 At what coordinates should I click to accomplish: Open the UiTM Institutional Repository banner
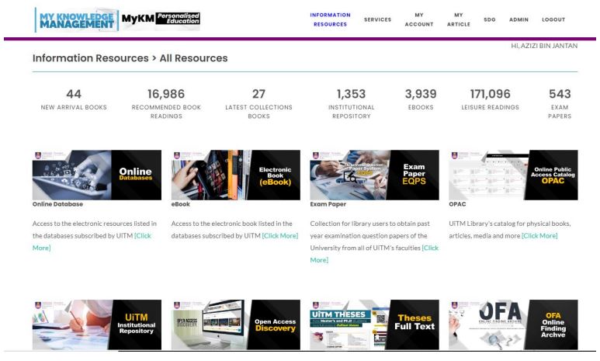[x=97, y=325]
